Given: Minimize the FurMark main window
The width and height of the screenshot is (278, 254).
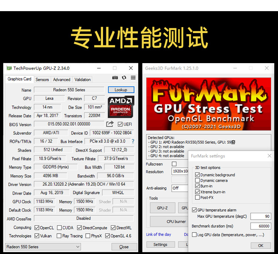Looking at the screenshot, I should (235, 68).
